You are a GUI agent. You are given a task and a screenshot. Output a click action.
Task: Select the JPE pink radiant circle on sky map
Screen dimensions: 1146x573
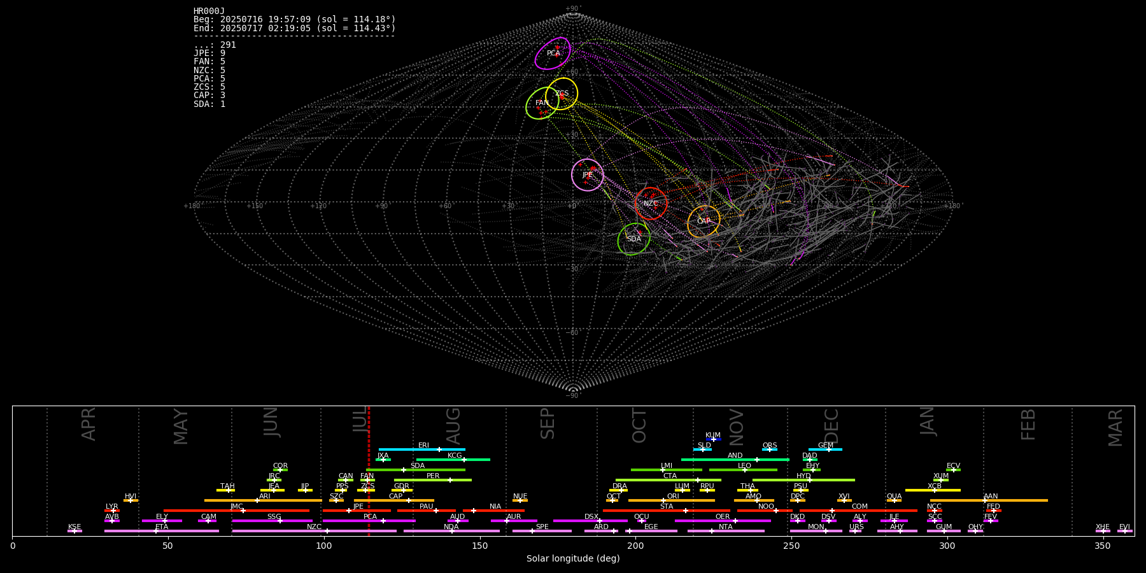[x=588, y=175]
